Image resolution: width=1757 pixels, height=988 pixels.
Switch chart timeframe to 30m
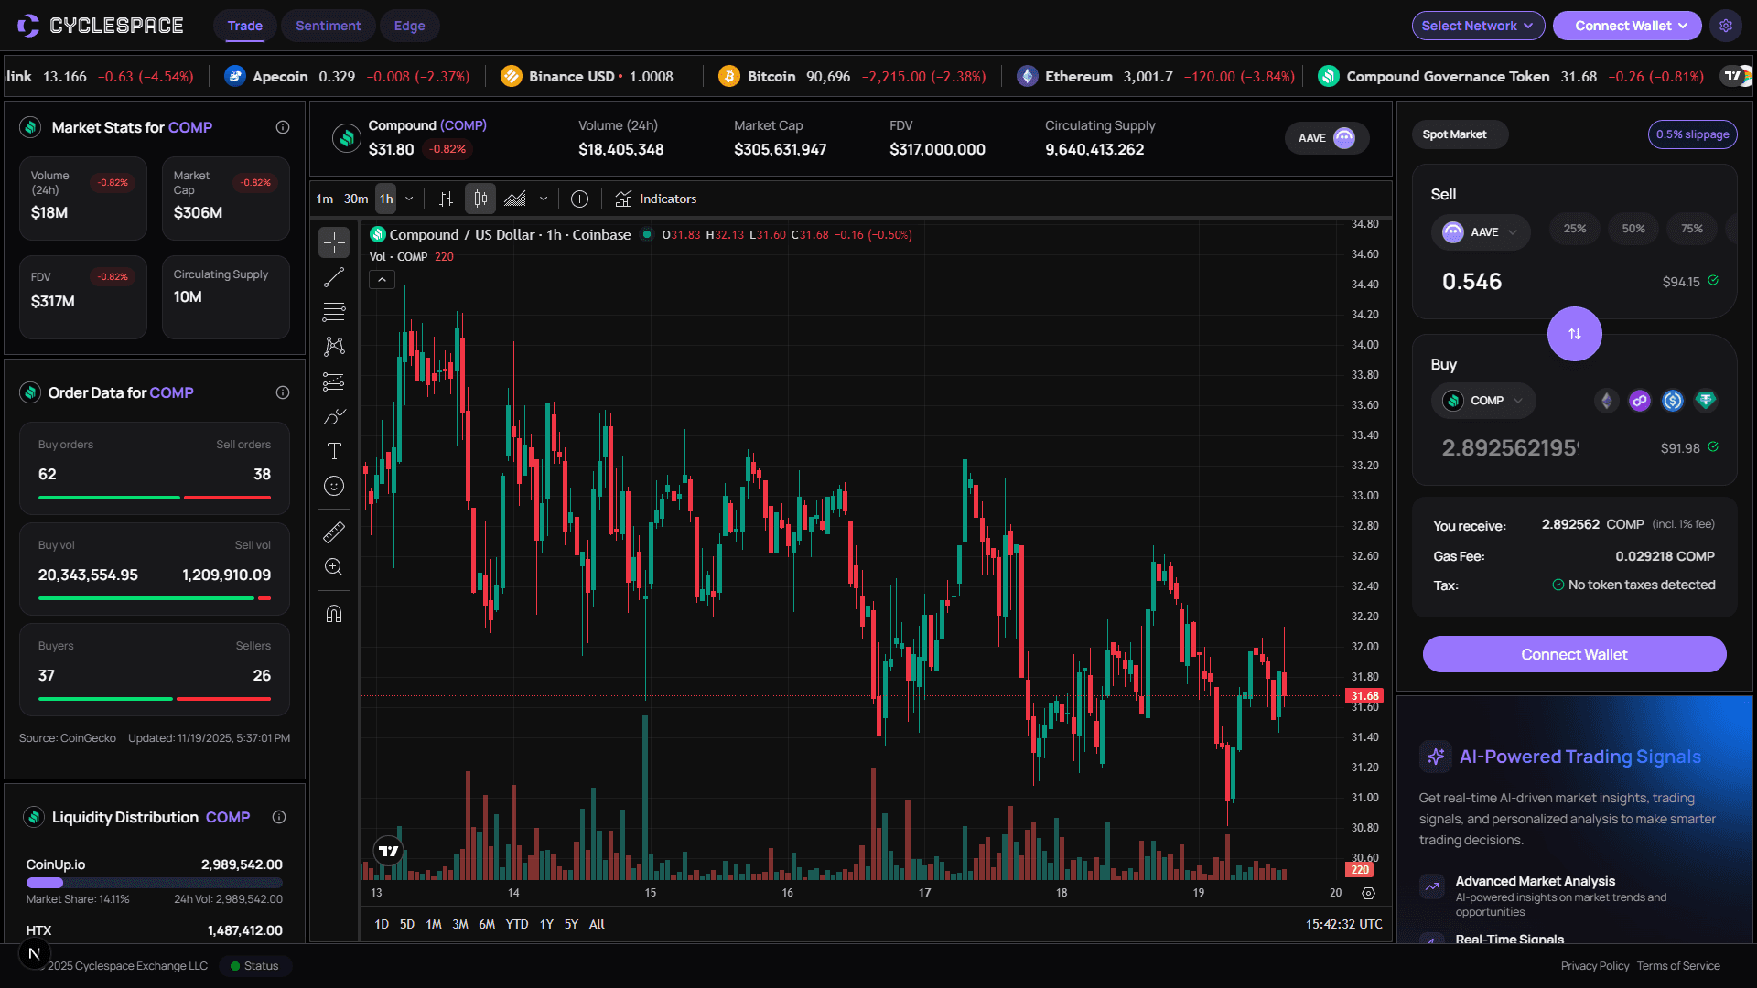(355, 199)
